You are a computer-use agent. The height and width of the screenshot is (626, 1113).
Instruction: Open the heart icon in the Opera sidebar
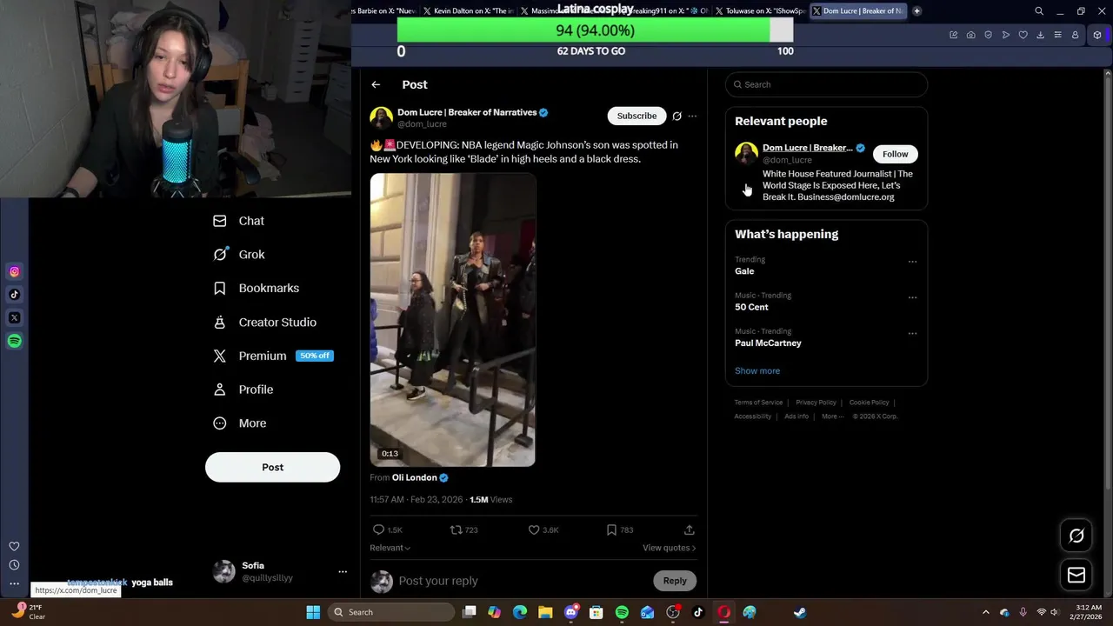(x=14, y=546)
